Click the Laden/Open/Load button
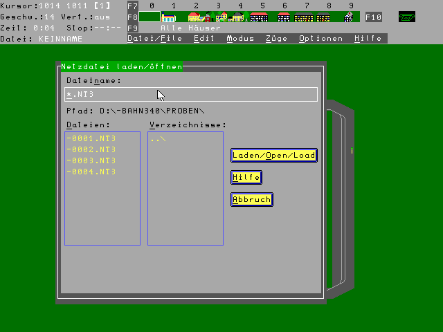The image size is (443, 332). 273,156
